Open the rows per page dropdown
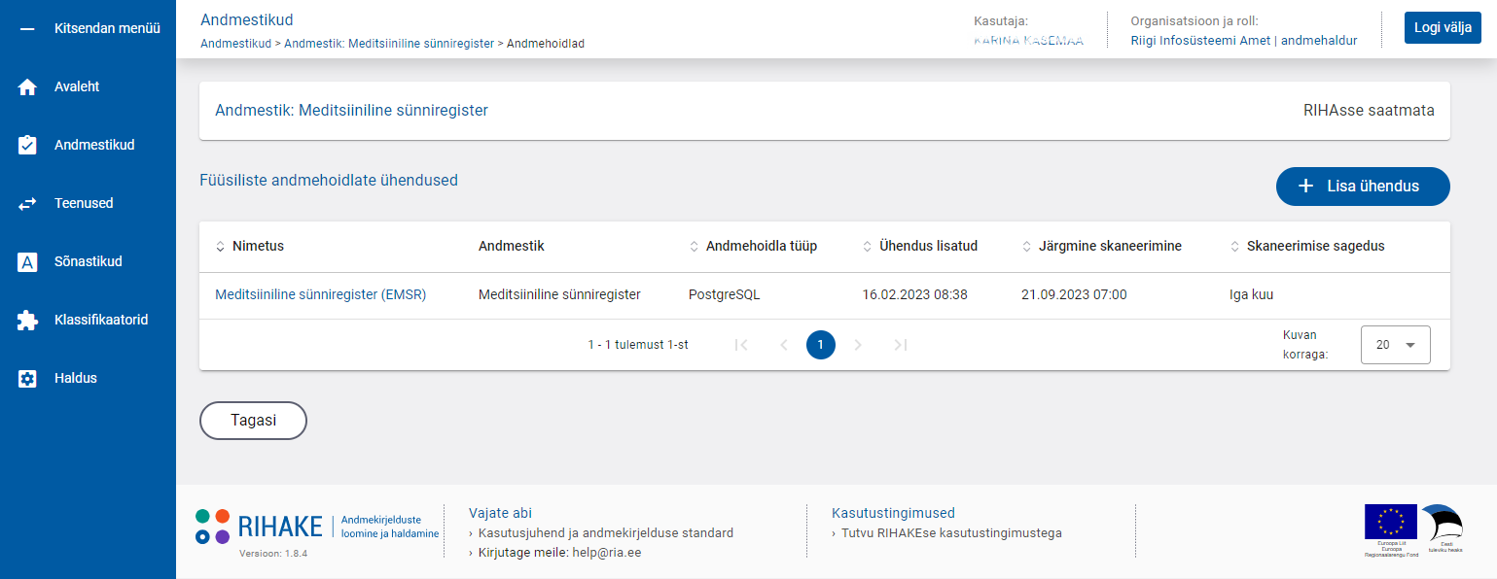1497x579 pixels. tap(1395, 345)
